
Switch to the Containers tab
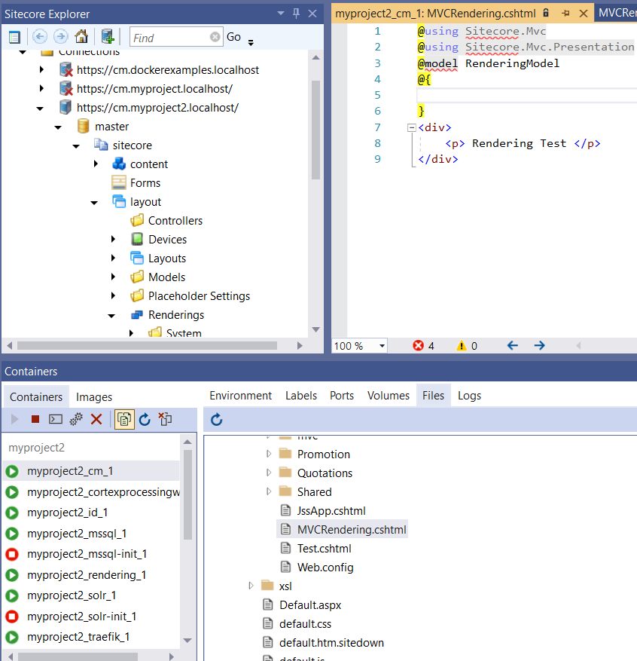coord(36,396)
